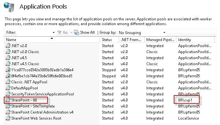This screenshot has width=220, height=125.
Task: Click SharePoint Central Administration v4 pool icon
Action: [8, 112]
